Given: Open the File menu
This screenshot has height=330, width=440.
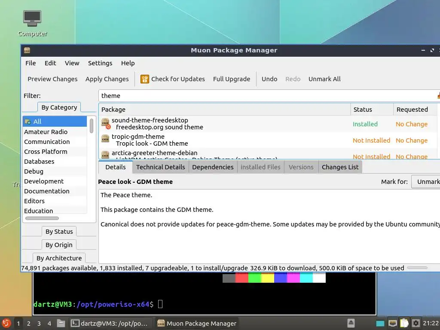Looking at the screenshot, I should [x=31, y=63].
